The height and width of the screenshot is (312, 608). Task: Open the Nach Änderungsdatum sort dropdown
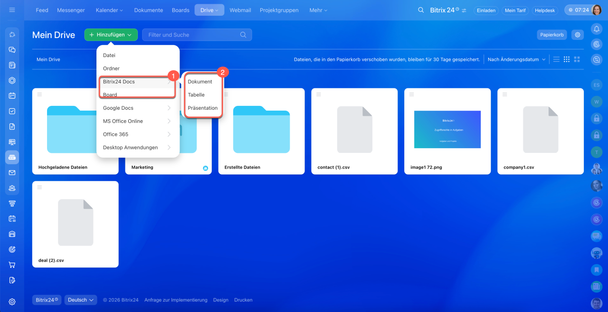tap(516, 59)
